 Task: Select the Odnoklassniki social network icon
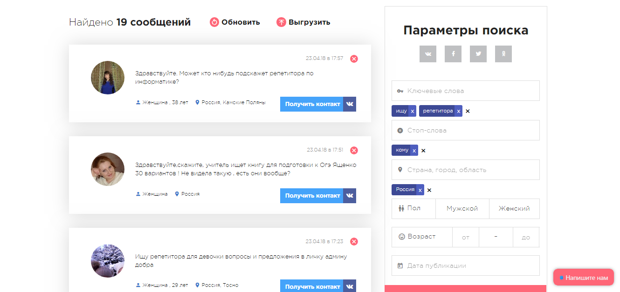coord(503,53)
